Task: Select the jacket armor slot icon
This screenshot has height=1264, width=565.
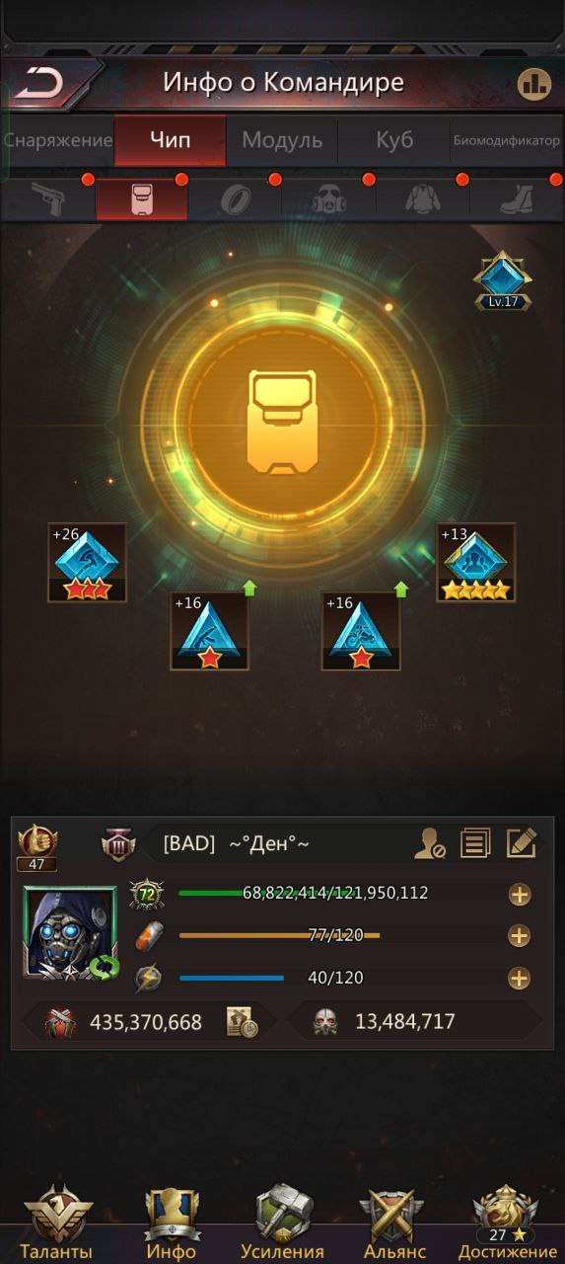Action: [422, 197]
